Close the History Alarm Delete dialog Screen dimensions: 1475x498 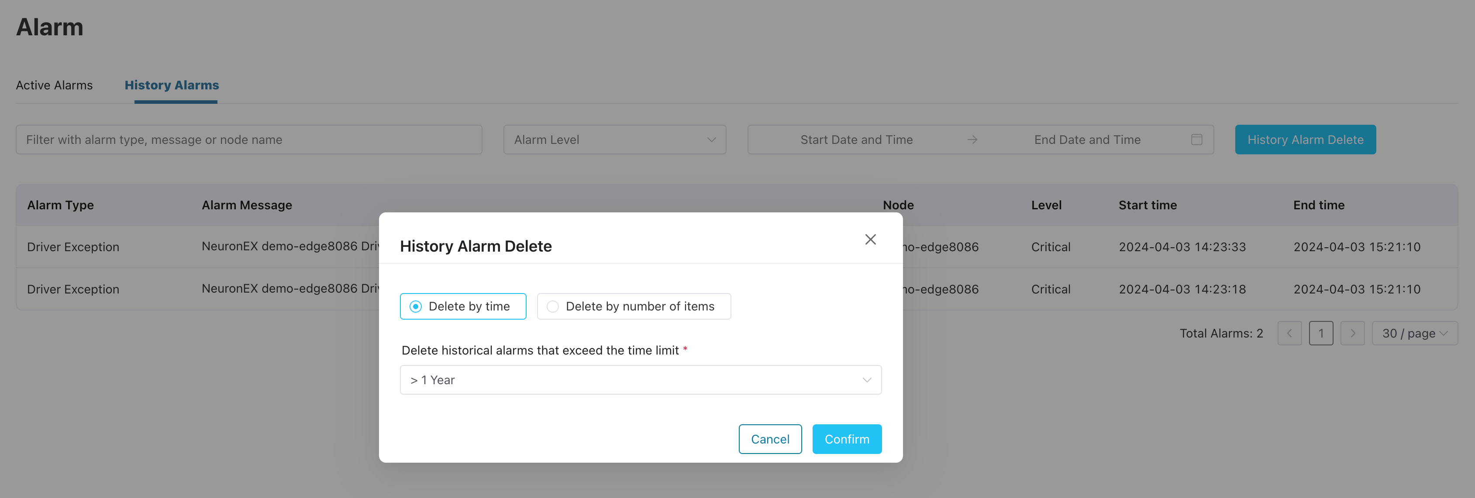pyautogui.click(x=870, y=239)
